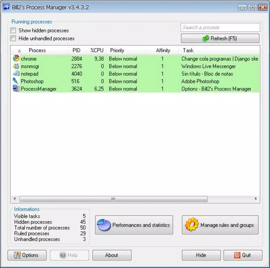Open Manage rules and groups
The image size is (270, 268).
[220, 225]
